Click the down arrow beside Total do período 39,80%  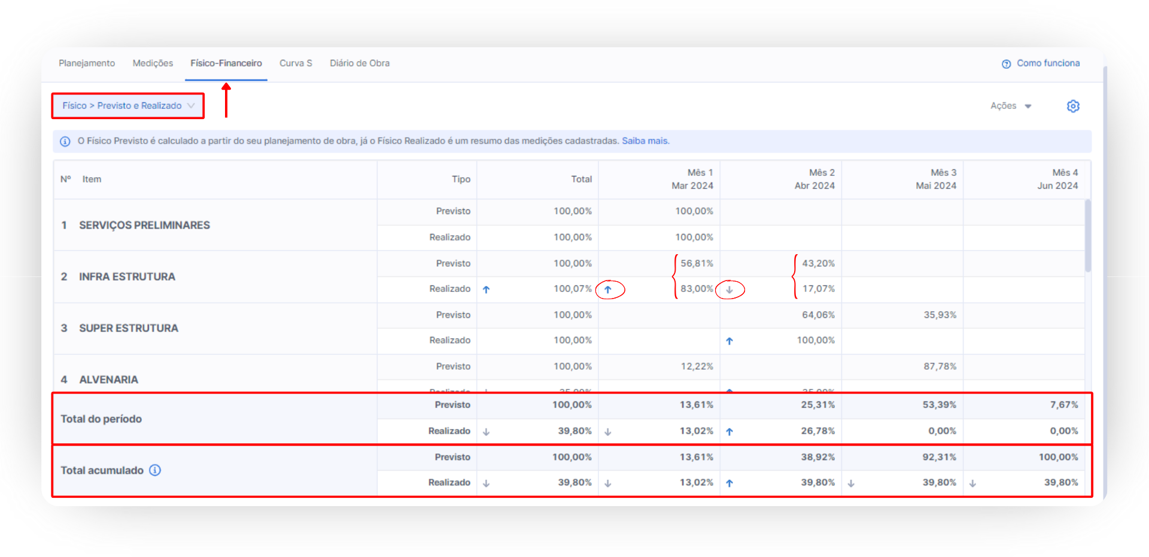click(x=487, y=431)
